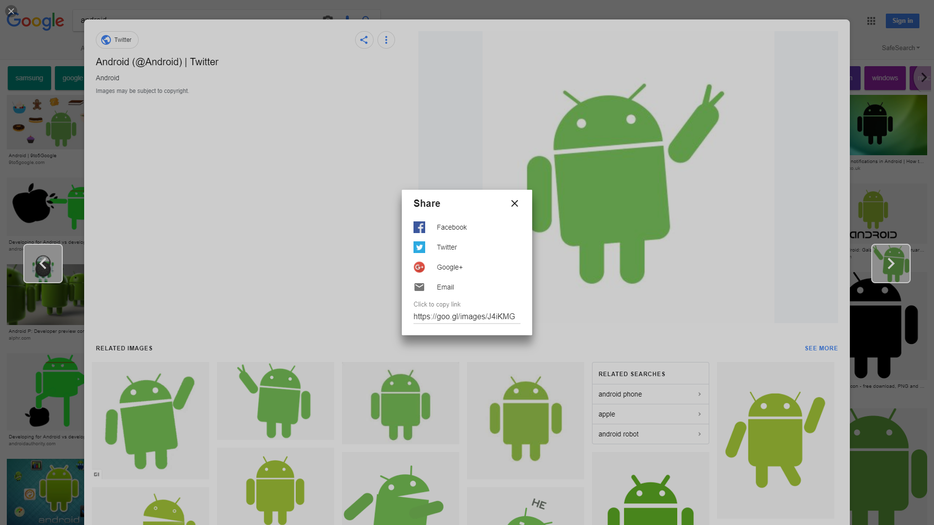Go to the next image with right arrow
The height and width of the screenshot is (525, 934).
891,263
